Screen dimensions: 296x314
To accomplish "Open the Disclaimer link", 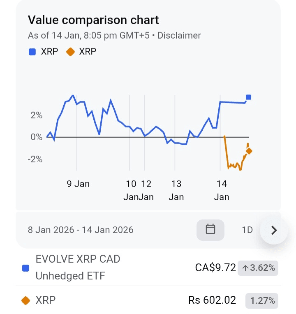I will pyautogui.click(x=179, y=35).
